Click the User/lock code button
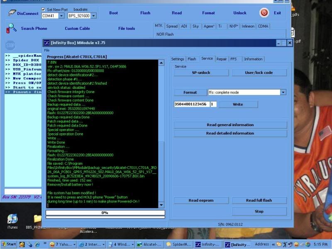 point(259,73)
